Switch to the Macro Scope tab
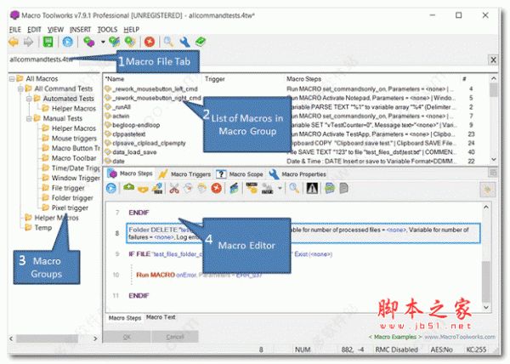Screen dimensions: 510x364 point(240,174)
